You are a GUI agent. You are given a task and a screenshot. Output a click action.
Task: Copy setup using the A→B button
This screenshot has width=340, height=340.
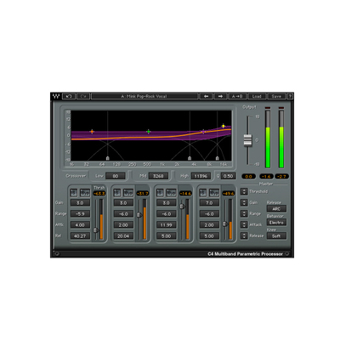point(237,96)
